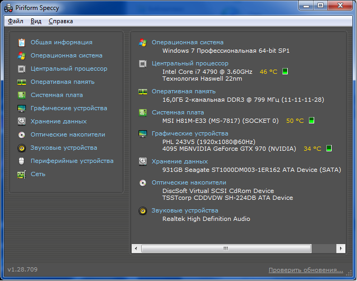The image size is (357, 281).
Task: Click the RAM icon in the summary panel
Action: [143, 92]
